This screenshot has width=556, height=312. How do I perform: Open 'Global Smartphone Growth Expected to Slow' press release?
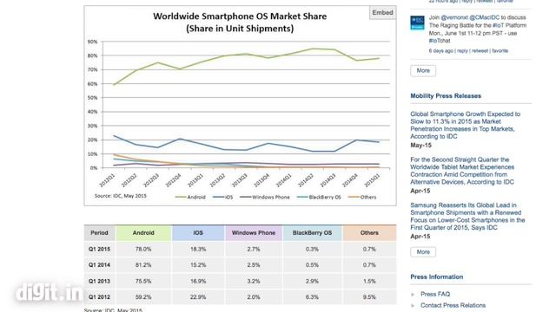pos(466,125)
